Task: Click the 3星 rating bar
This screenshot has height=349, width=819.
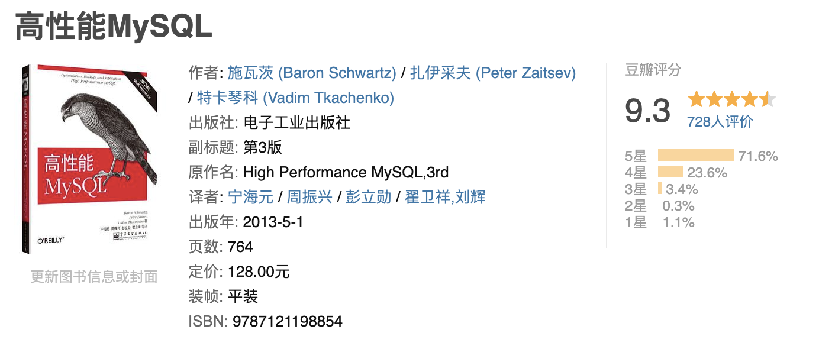Action: tap(660, 189)
